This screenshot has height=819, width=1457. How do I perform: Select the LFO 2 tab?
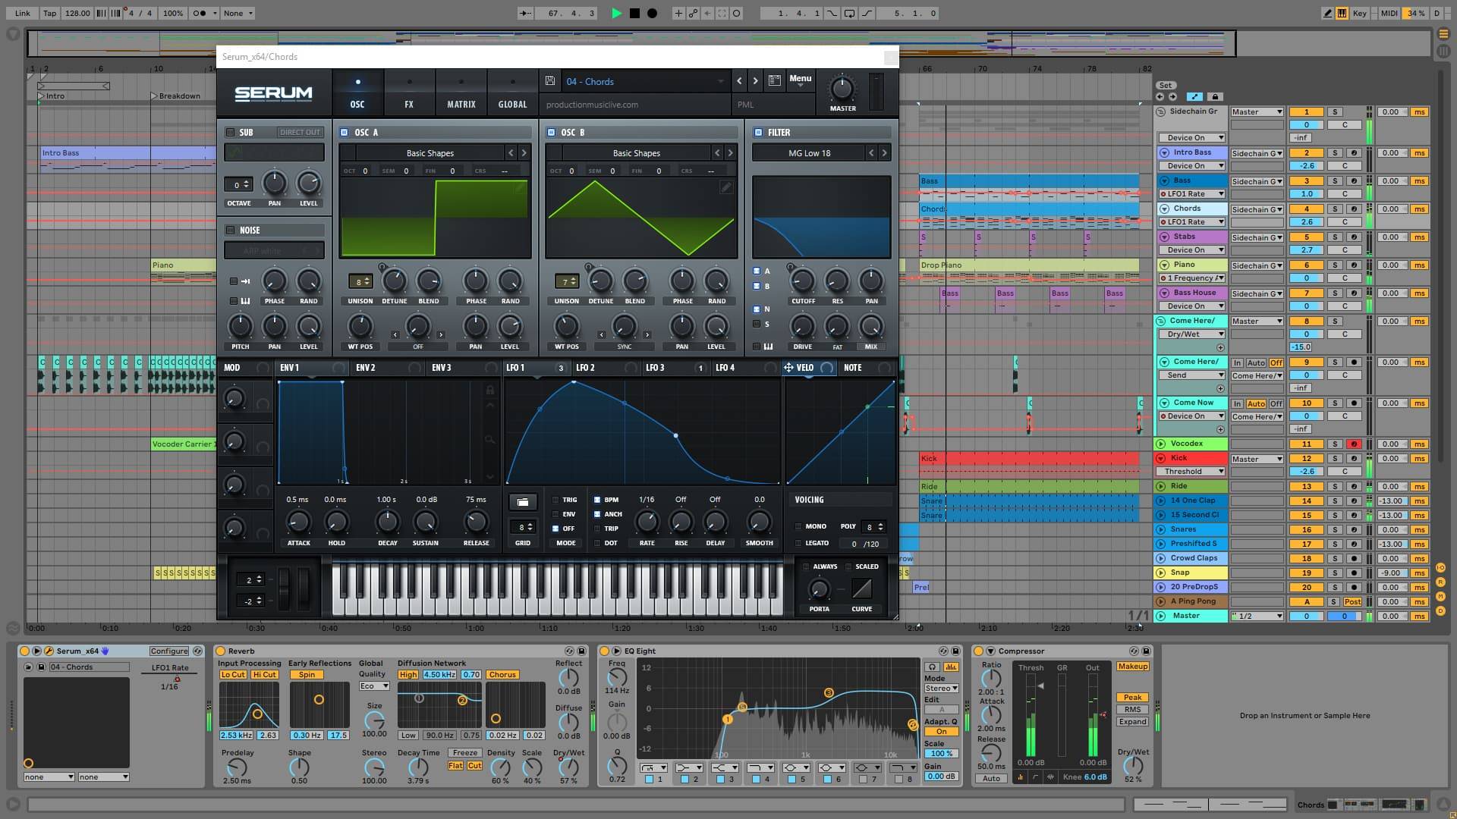coord(607,368)
